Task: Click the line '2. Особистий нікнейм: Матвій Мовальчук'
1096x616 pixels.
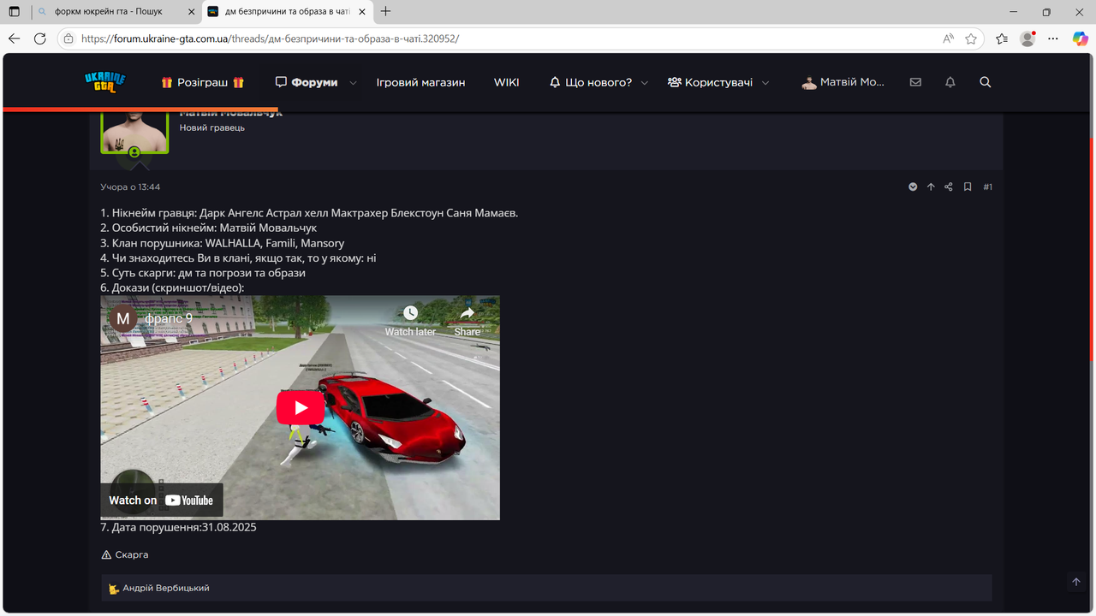Action: (x=209, y=228)
